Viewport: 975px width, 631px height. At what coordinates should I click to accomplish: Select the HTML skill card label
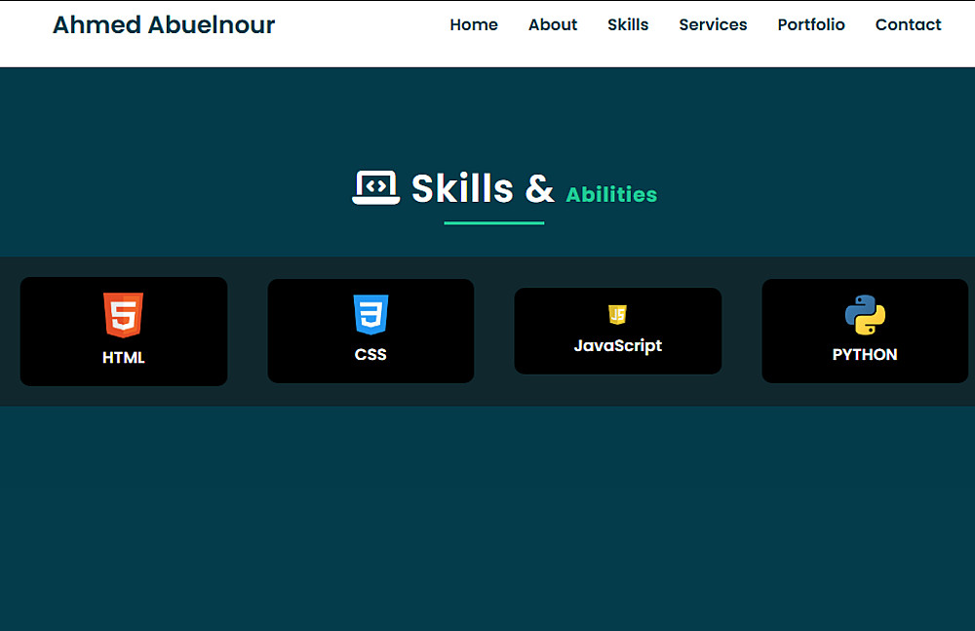[124, 358]
